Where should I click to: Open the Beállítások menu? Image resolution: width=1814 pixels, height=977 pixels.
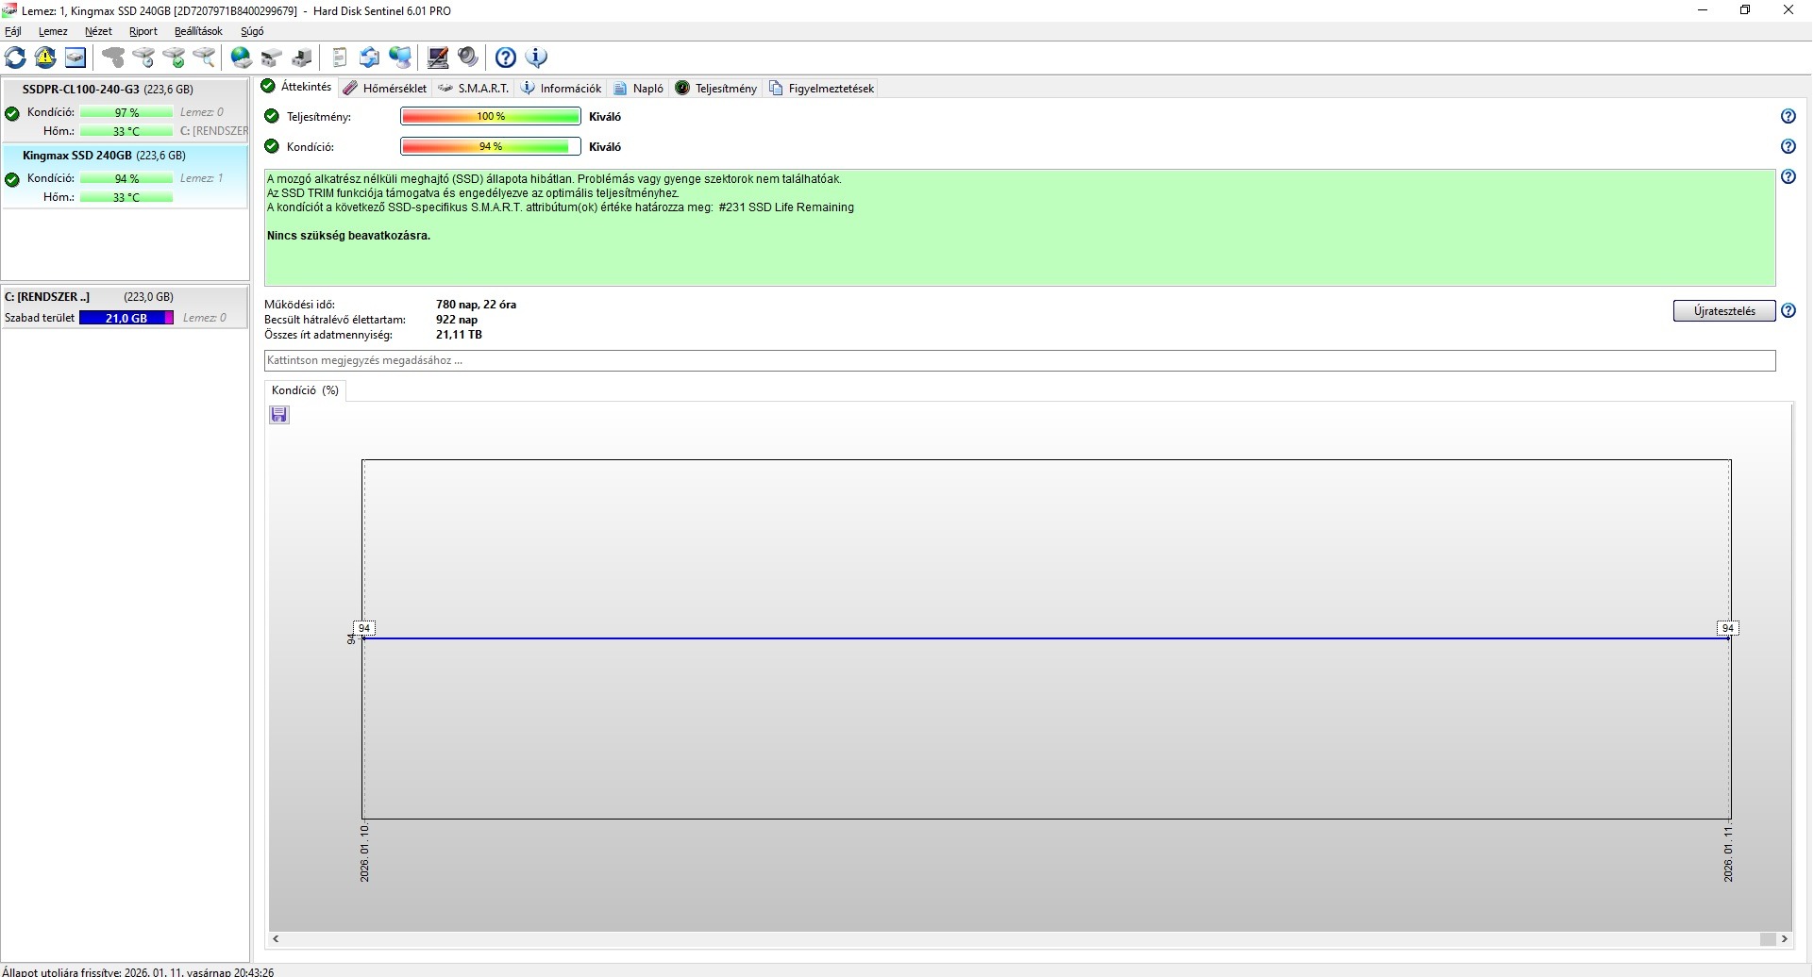tap(198, 31)
